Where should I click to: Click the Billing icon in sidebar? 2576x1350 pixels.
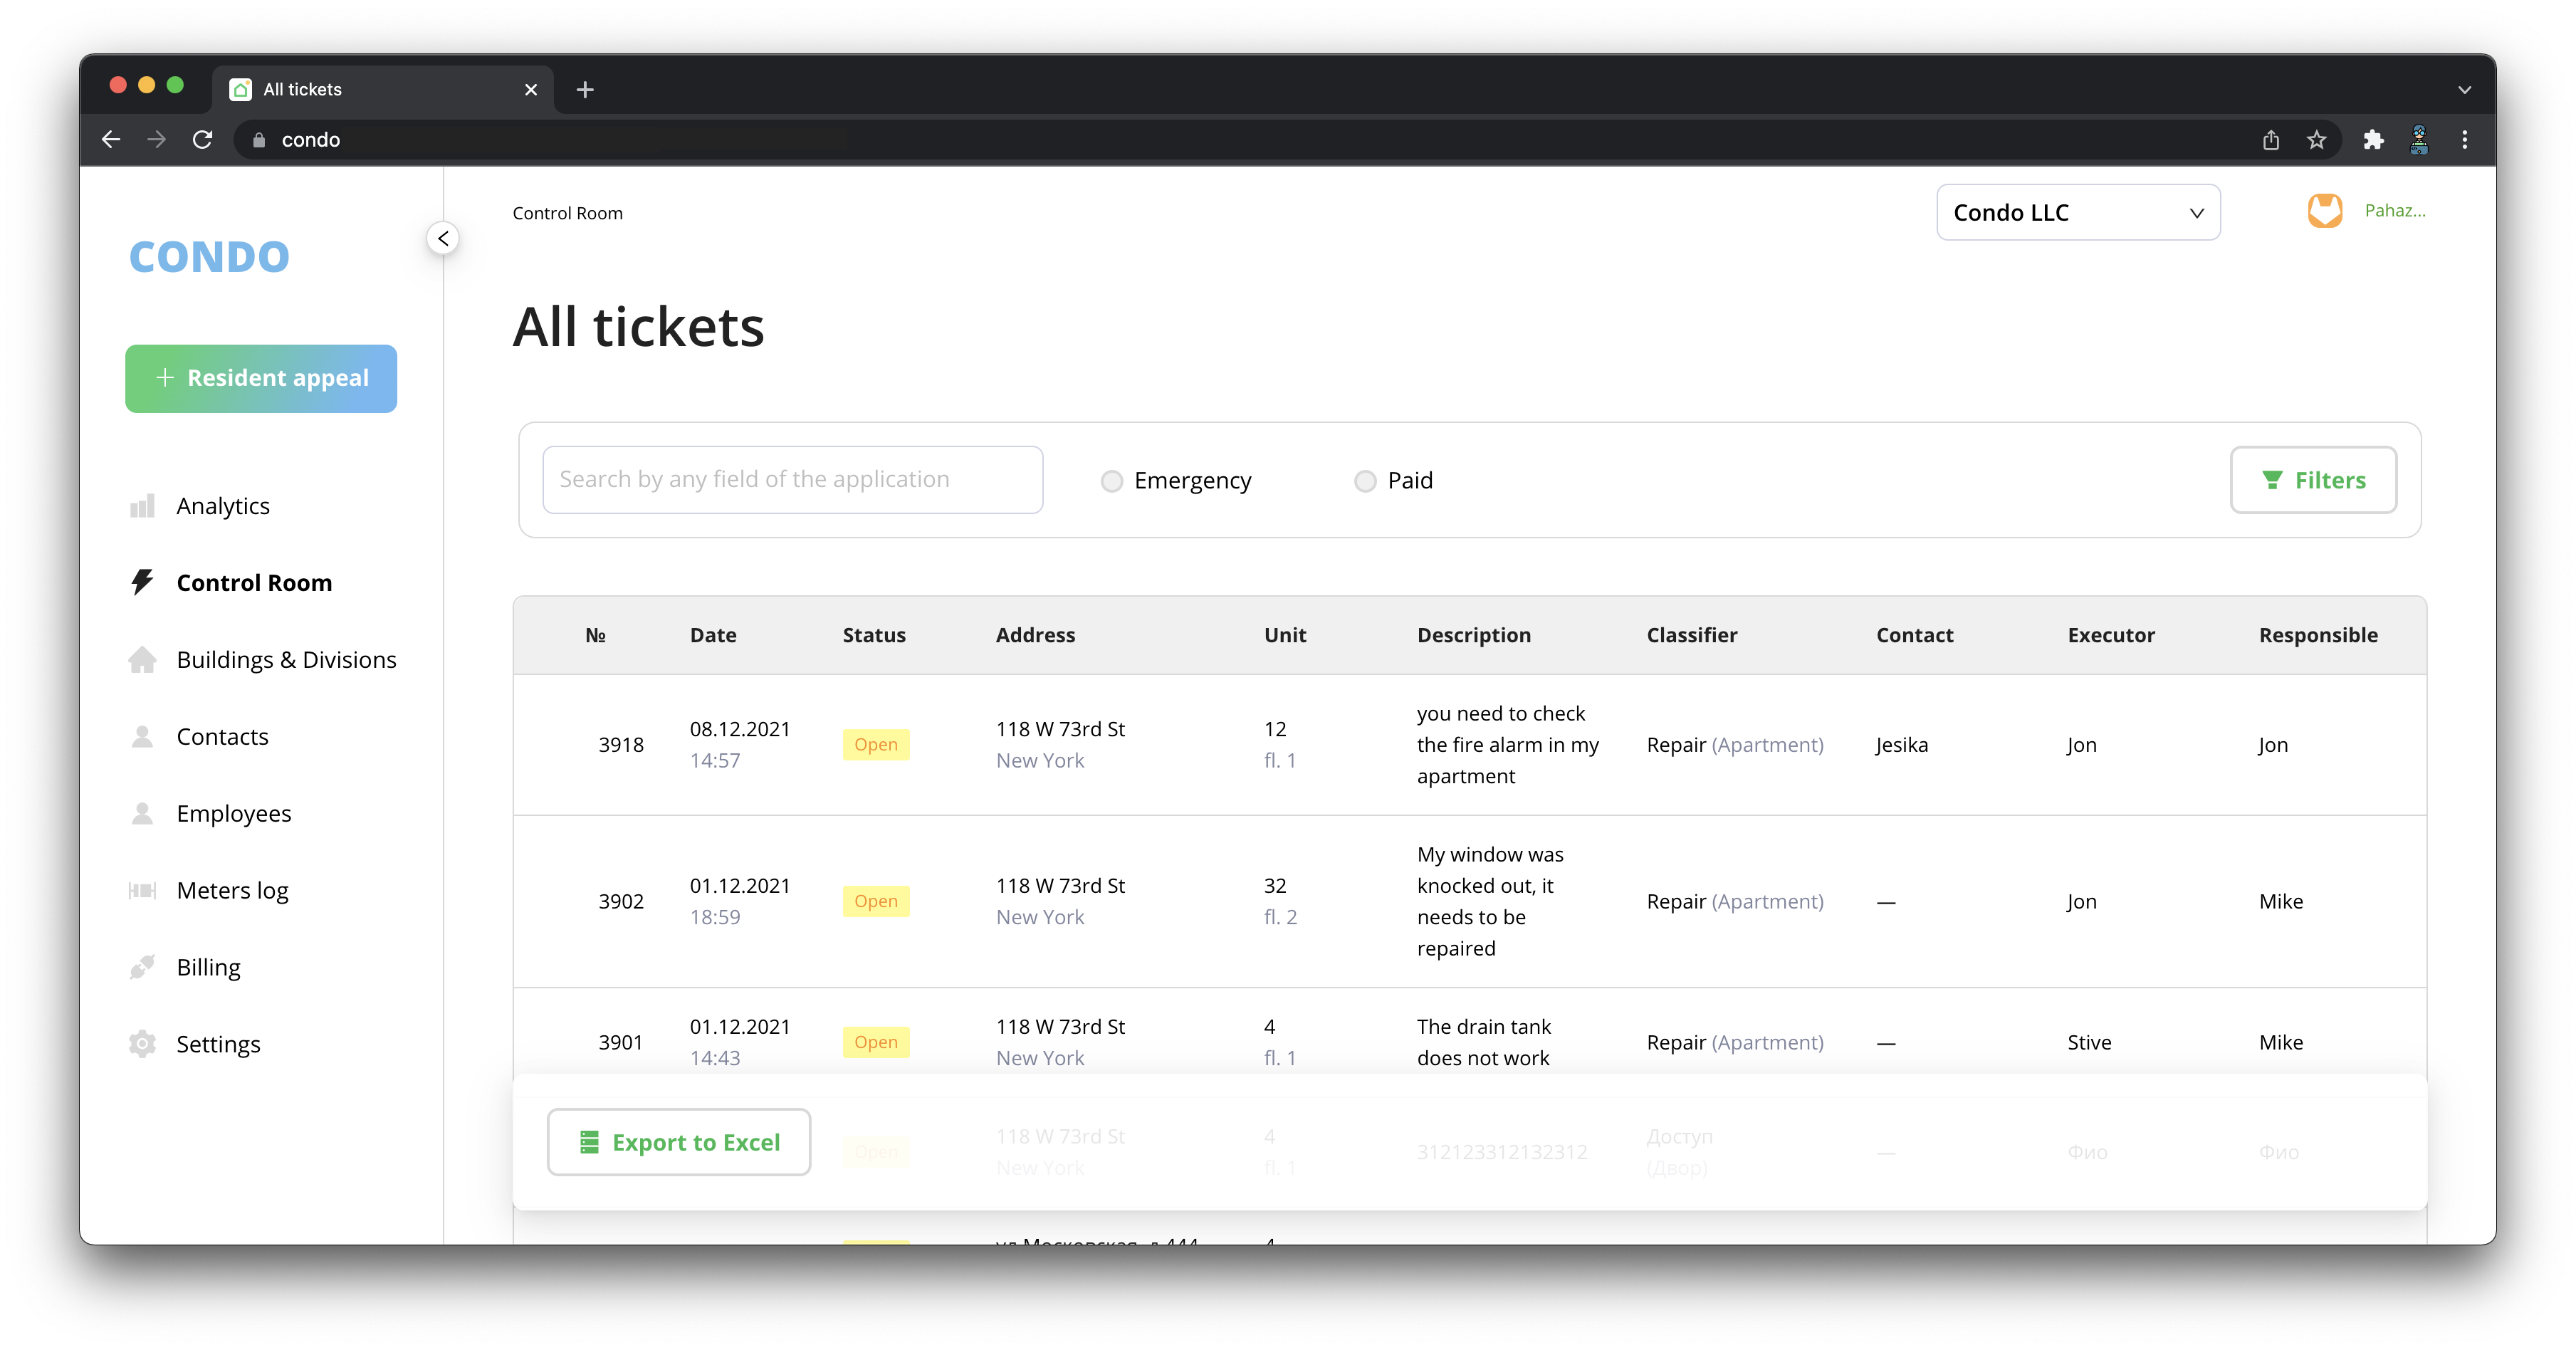coord(142,967)
